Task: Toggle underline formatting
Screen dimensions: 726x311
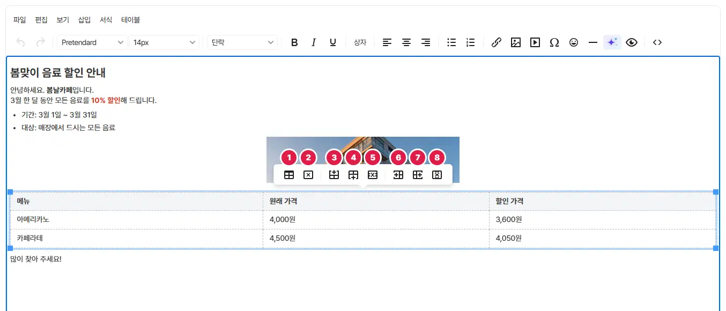Action: tap(333, 42)
